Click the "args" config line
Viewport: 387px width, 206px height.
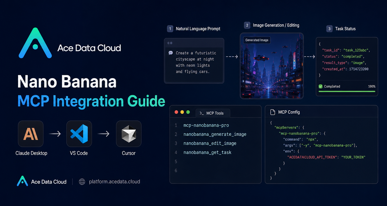(x=320, y=145)
